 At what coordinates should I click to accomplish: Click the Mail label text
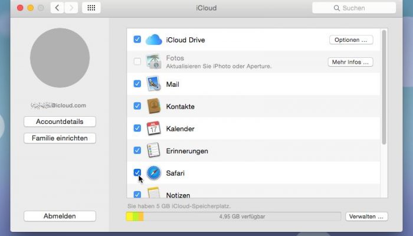click(172, 84)
